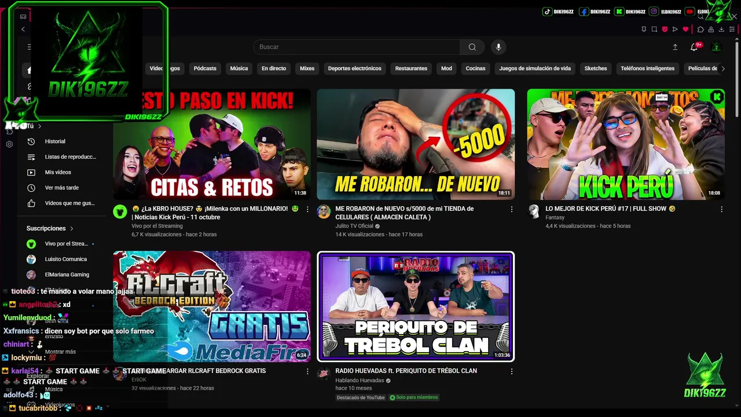Click the Solo para miembros badge
Image resolution: width=741 pixels, height=417 pixels.
(x=414, y=397)
